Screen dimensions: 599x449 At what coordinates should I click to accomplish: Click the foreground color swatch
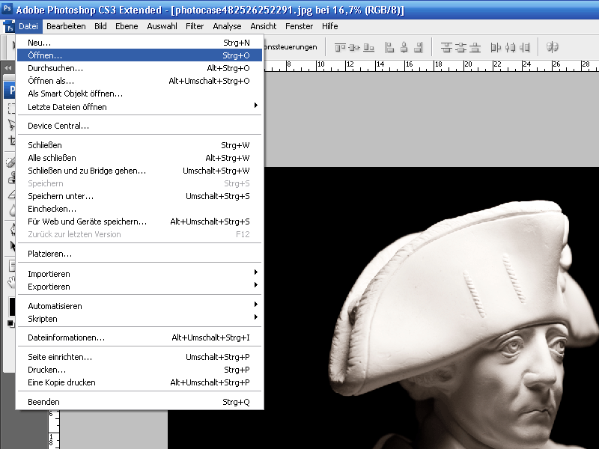click(x=11, y=307)
